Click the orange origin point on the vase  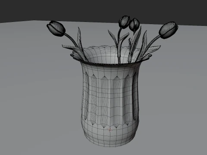110,130
